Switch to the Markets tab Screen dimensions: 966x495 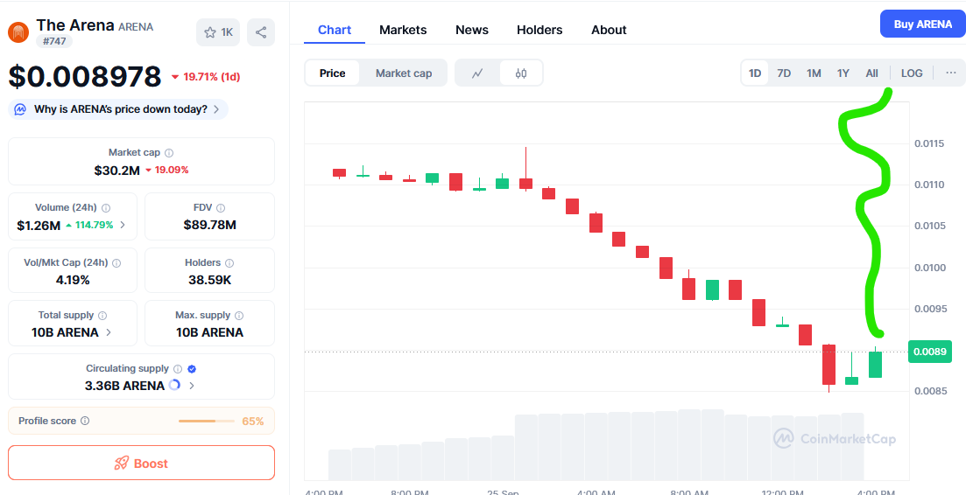(403, 30)
